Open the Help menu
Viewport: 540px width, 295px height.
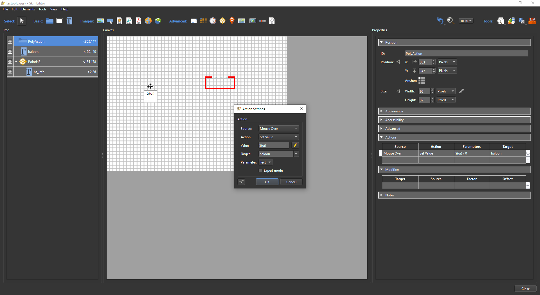tap(65, 9)
